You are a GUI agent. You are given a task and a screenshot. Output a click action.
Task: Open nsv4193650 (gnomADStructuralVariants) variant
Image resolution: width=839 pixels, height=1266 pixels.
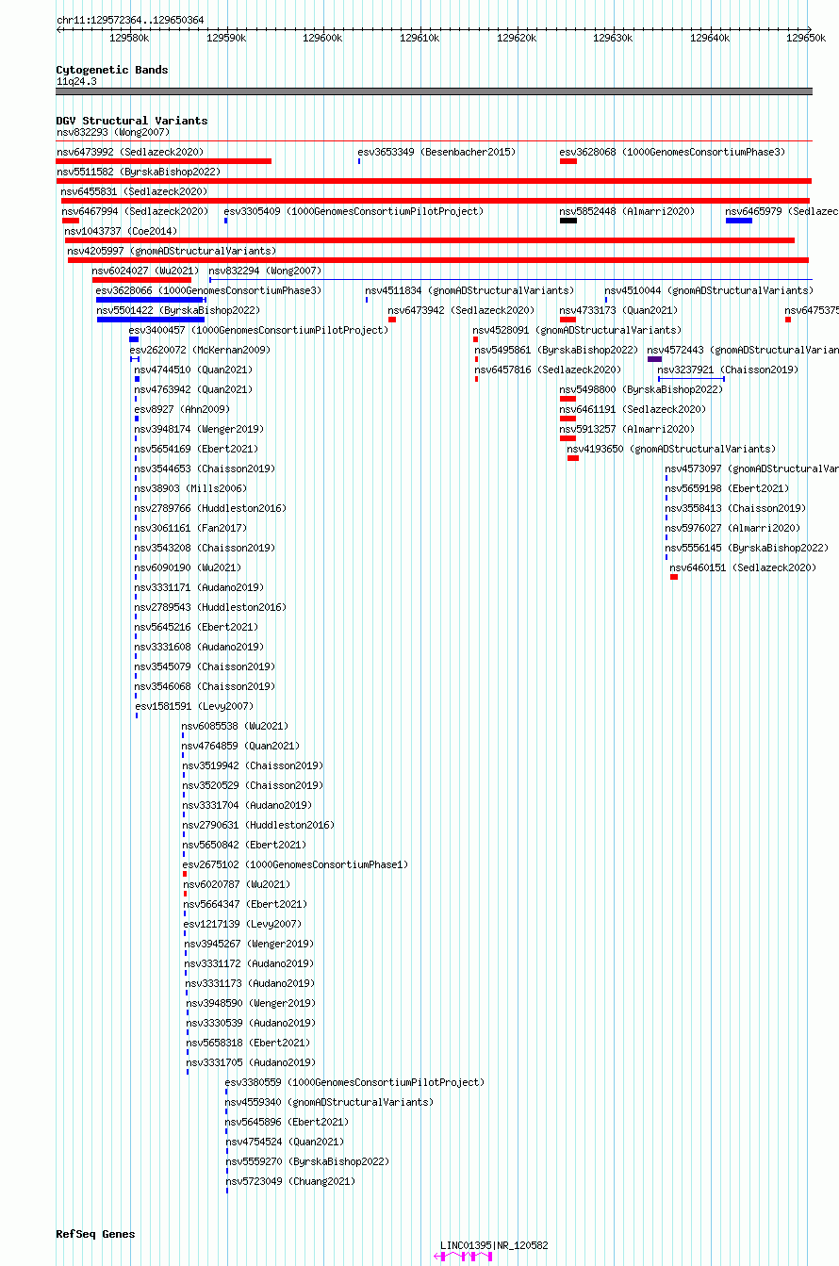pyautogui.click(x=672, y=449)
